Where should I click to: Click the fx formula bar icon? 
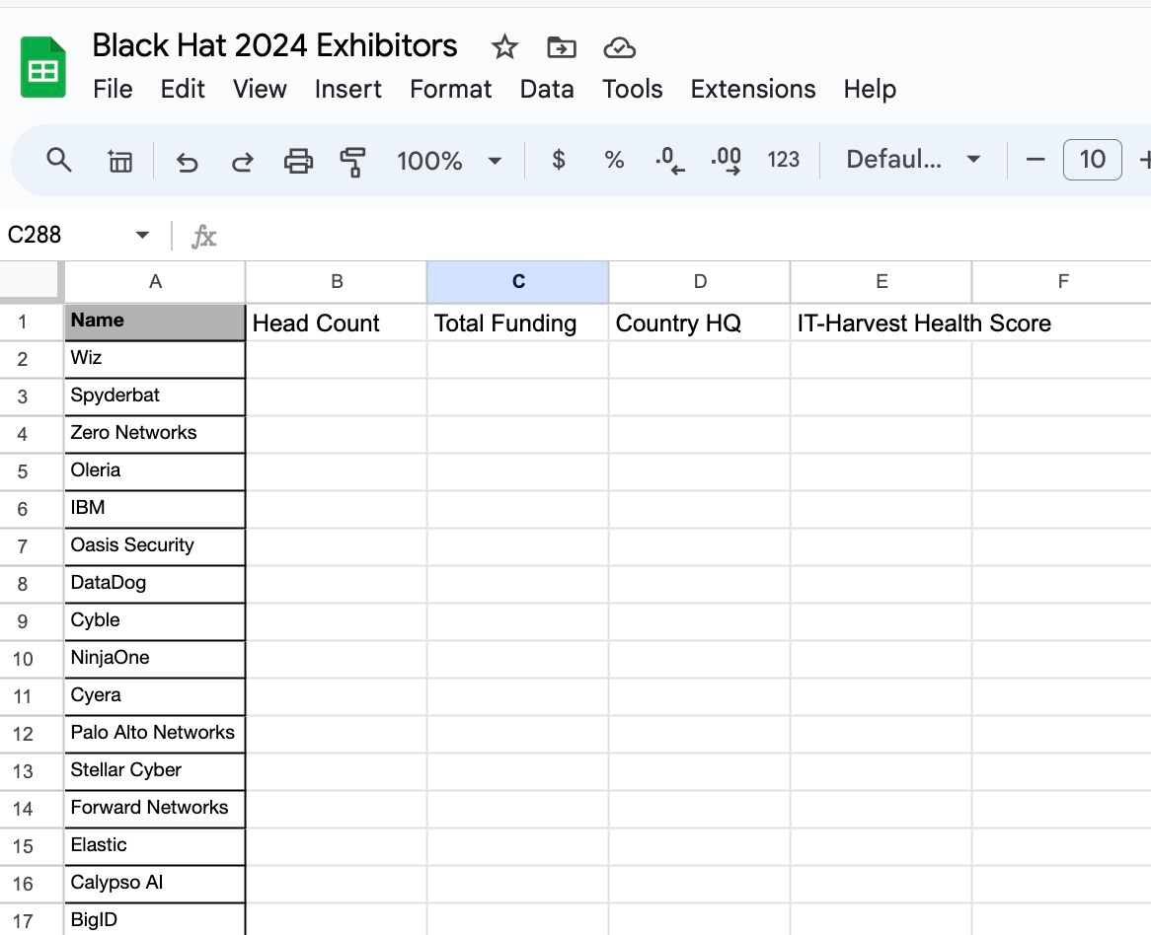pyautogui.click(x=203, y=236)
